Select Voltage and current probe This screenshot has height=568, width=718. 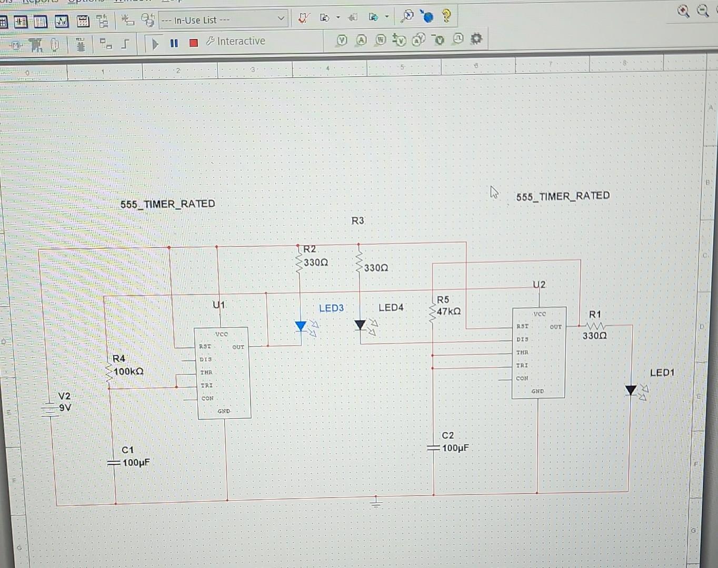click(x=418, y=39)
